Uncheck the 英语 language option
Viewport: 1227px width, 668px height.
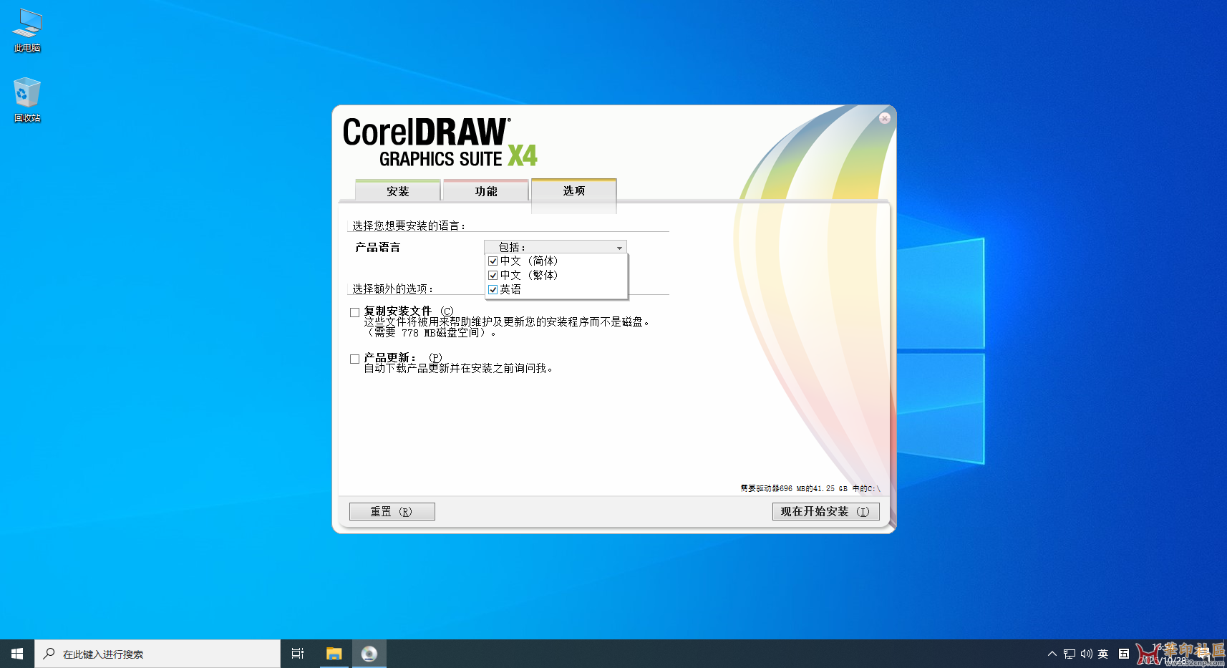click(493, 289)
